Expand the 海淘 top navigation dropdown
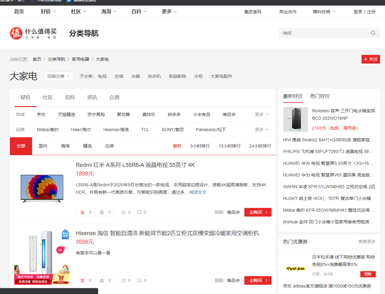The width and height of the screenshot is (385, 294). [x=109, y=11]
